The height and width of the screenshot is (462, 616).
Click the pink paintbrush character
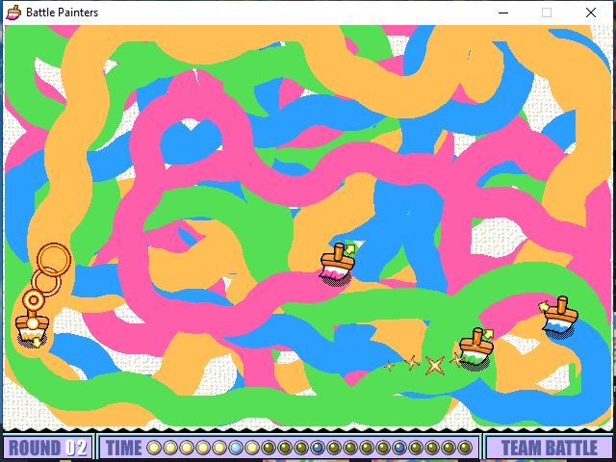337,264
